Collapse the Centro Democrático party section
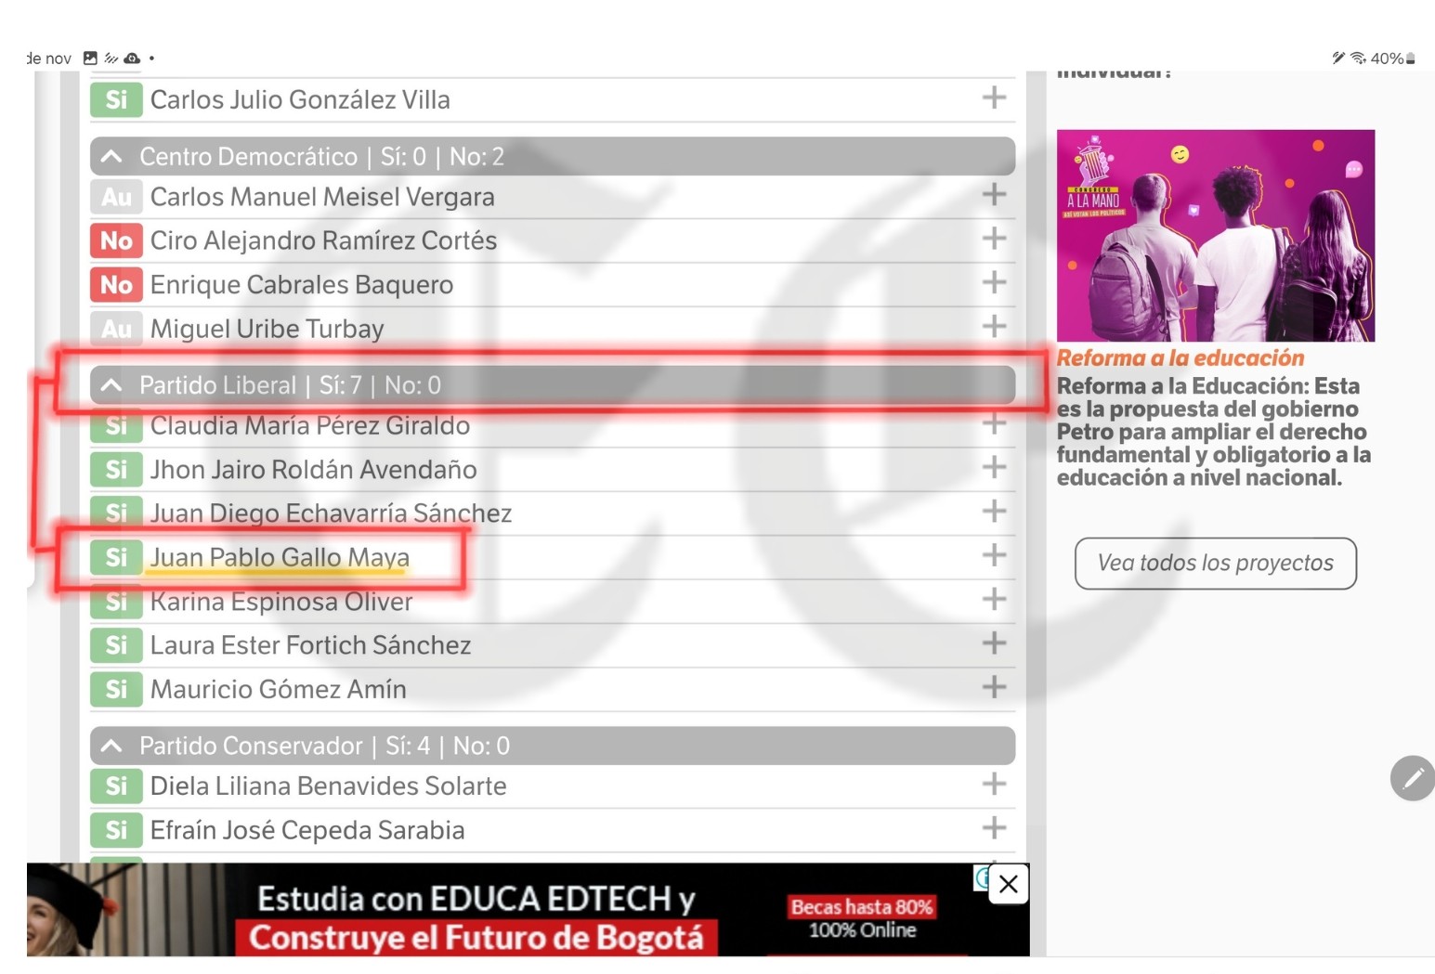The image size is (1435, 974). 111,156
